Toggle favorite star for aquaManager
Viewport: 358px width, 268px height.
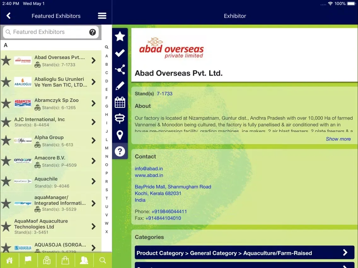(6, 204)
